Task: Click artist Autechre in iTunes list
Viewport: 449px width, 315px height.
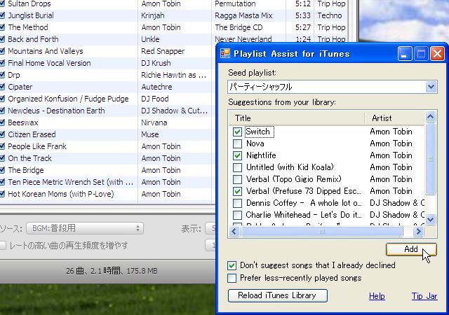Action: pos(156,87)
